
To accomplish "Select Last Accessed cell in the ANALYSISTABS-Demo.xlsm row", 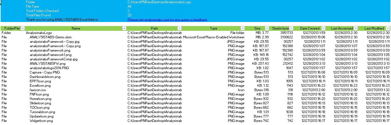I will [x=346, y=37].
